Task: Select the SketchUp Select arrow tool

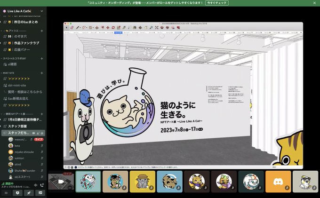Action: tap(66, 28)
